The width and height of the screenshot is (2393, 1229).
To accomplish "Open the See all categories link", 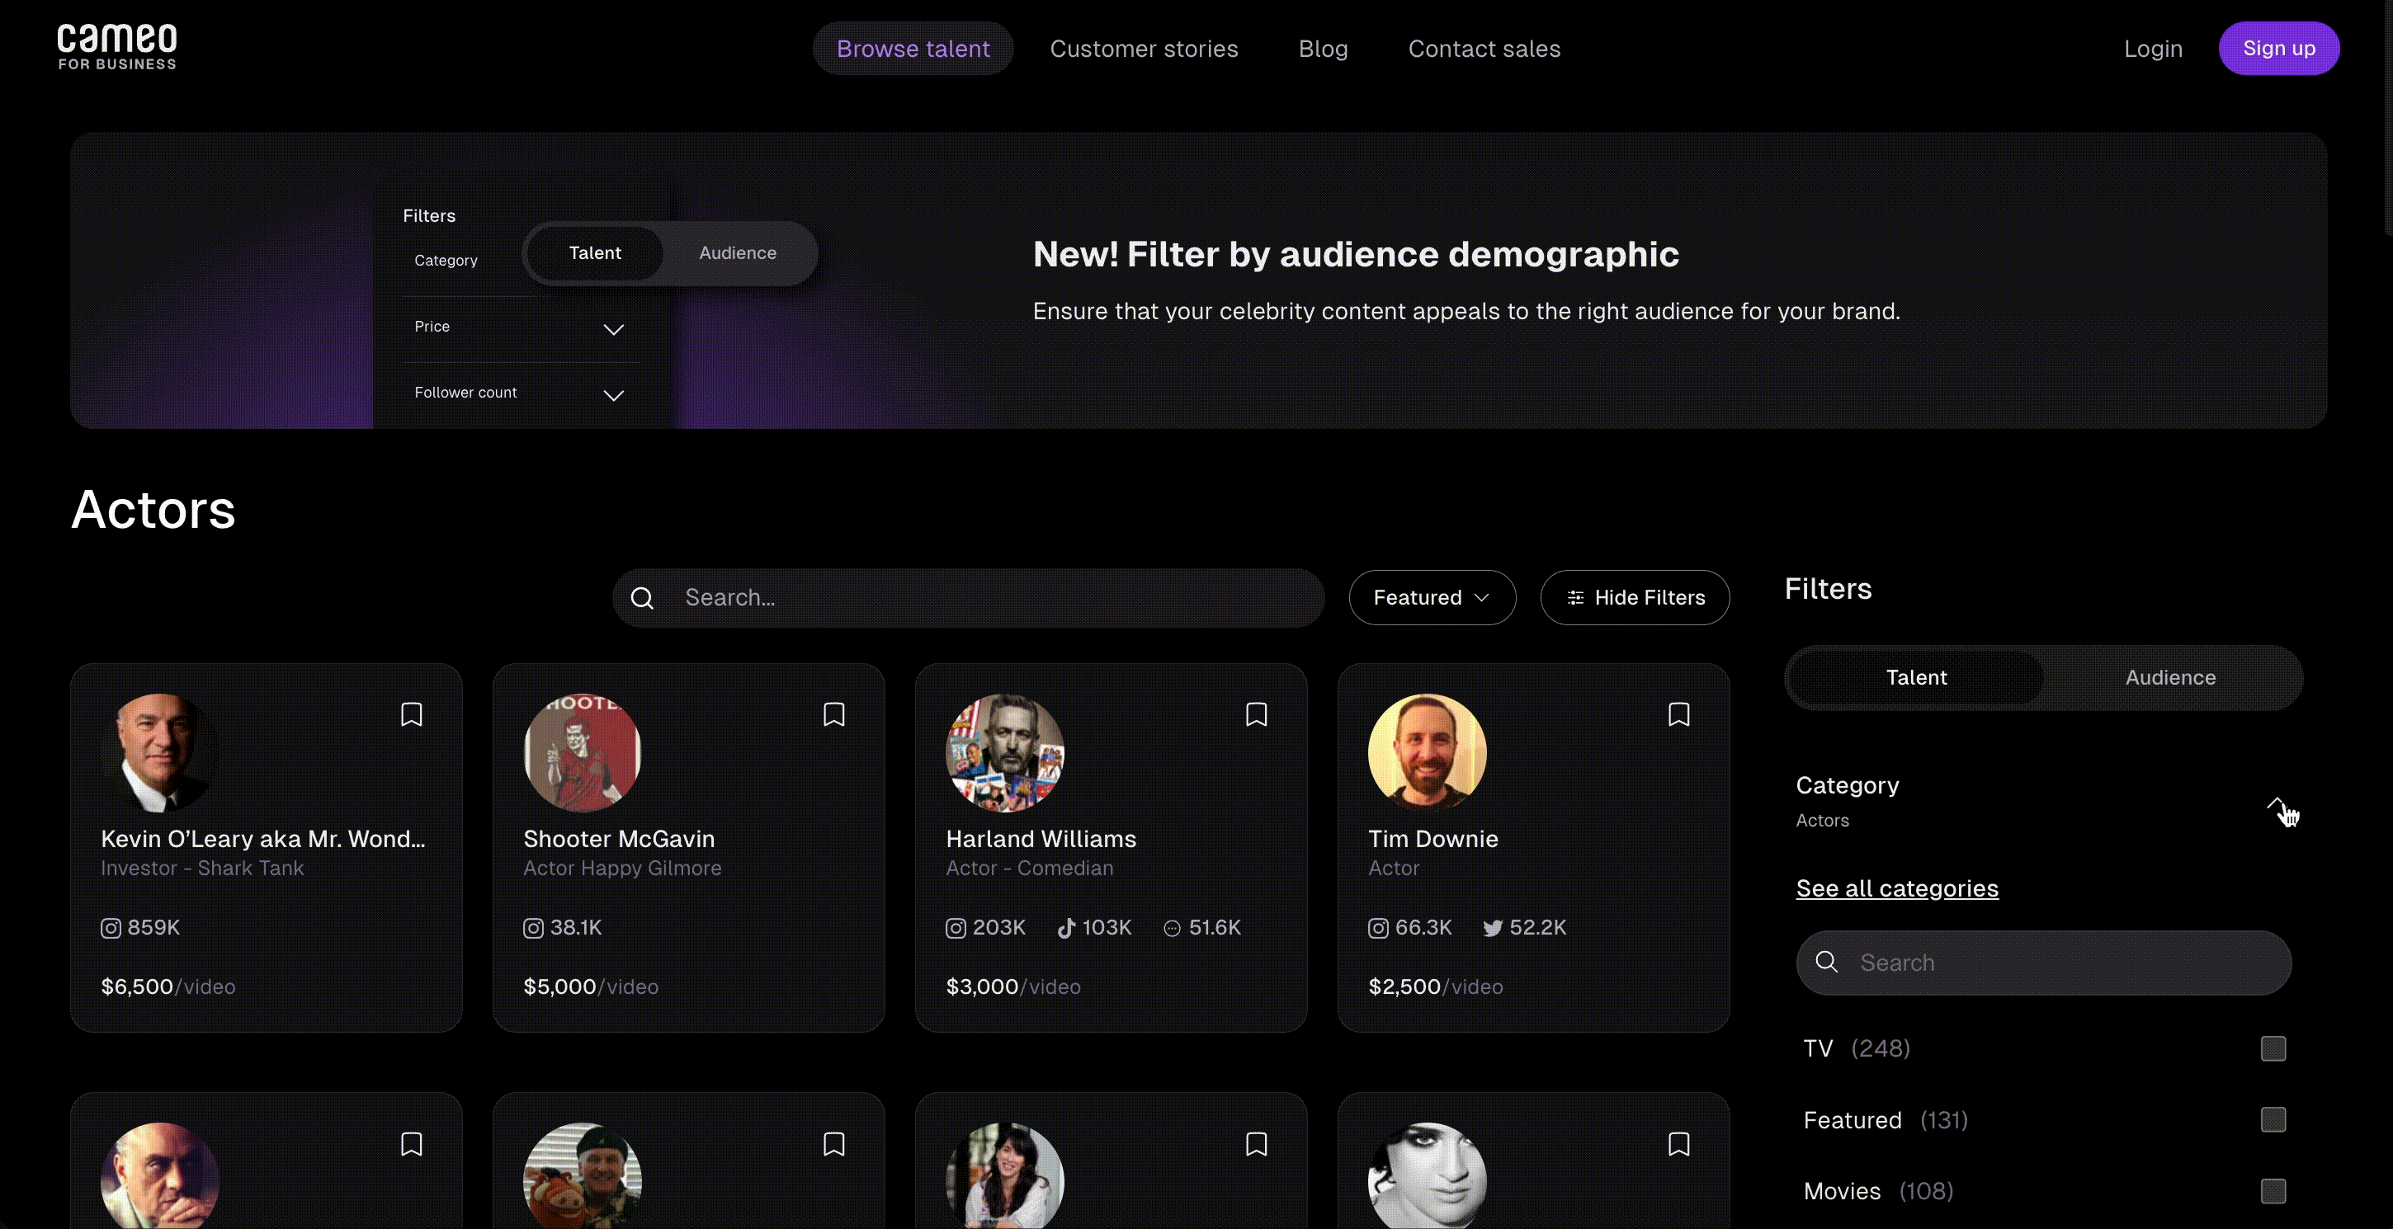I will pyautogui.click(x=1897, y=888).
